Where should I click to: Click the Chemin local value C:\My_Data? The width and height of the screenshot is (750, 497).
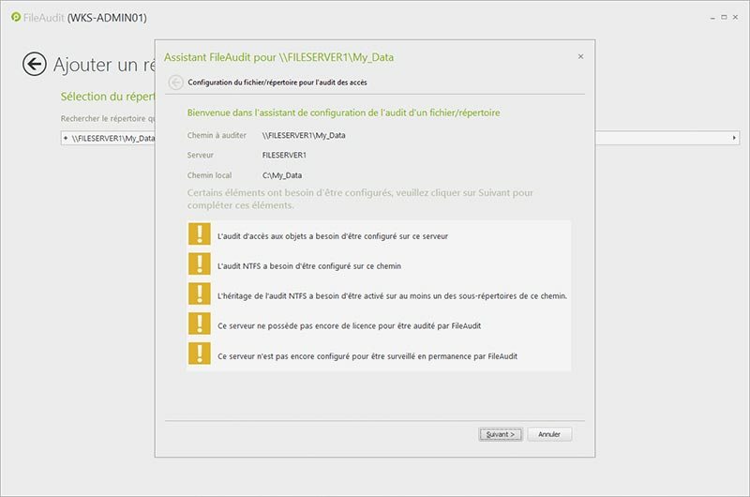tap(281, 175)
